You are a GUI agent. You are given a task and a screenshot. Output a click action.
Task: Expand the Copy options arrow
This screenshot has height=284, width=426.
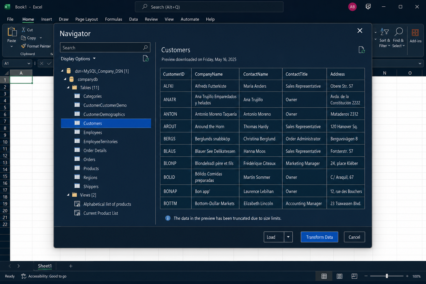coord(41,38)
